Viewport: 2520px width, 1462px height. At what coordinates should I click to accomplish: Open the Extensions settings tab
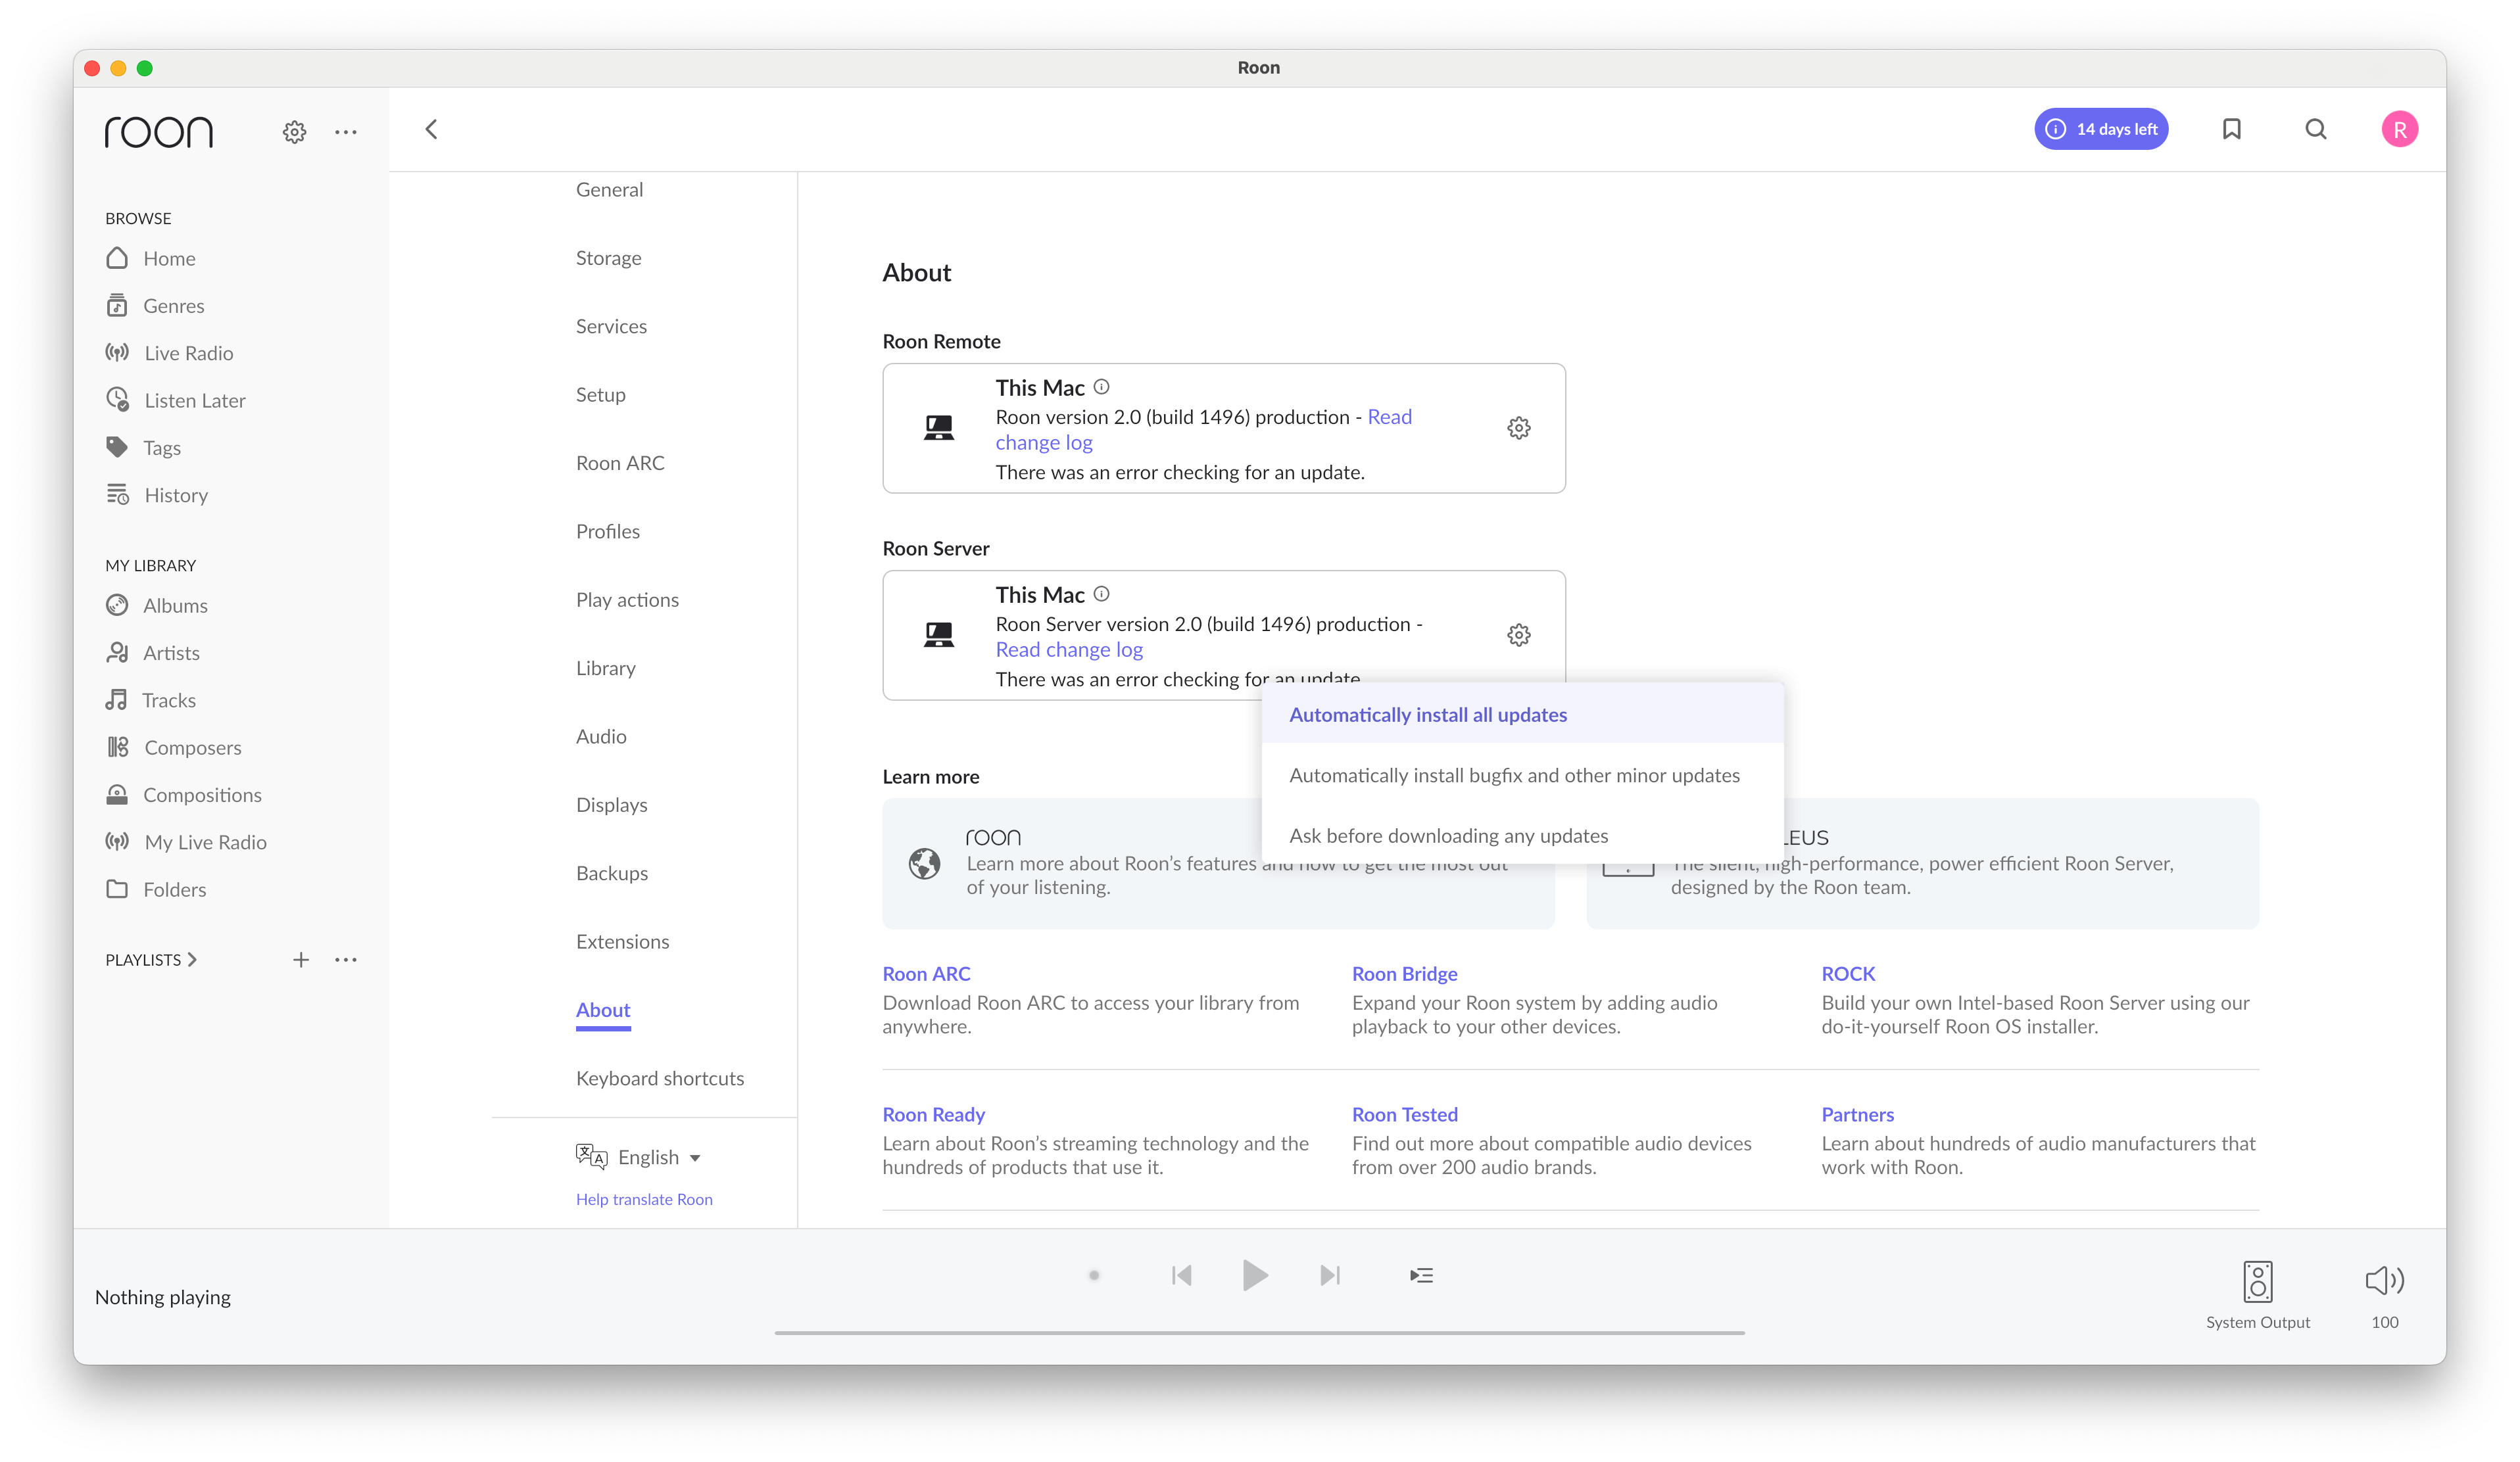[x=622, y=941]
